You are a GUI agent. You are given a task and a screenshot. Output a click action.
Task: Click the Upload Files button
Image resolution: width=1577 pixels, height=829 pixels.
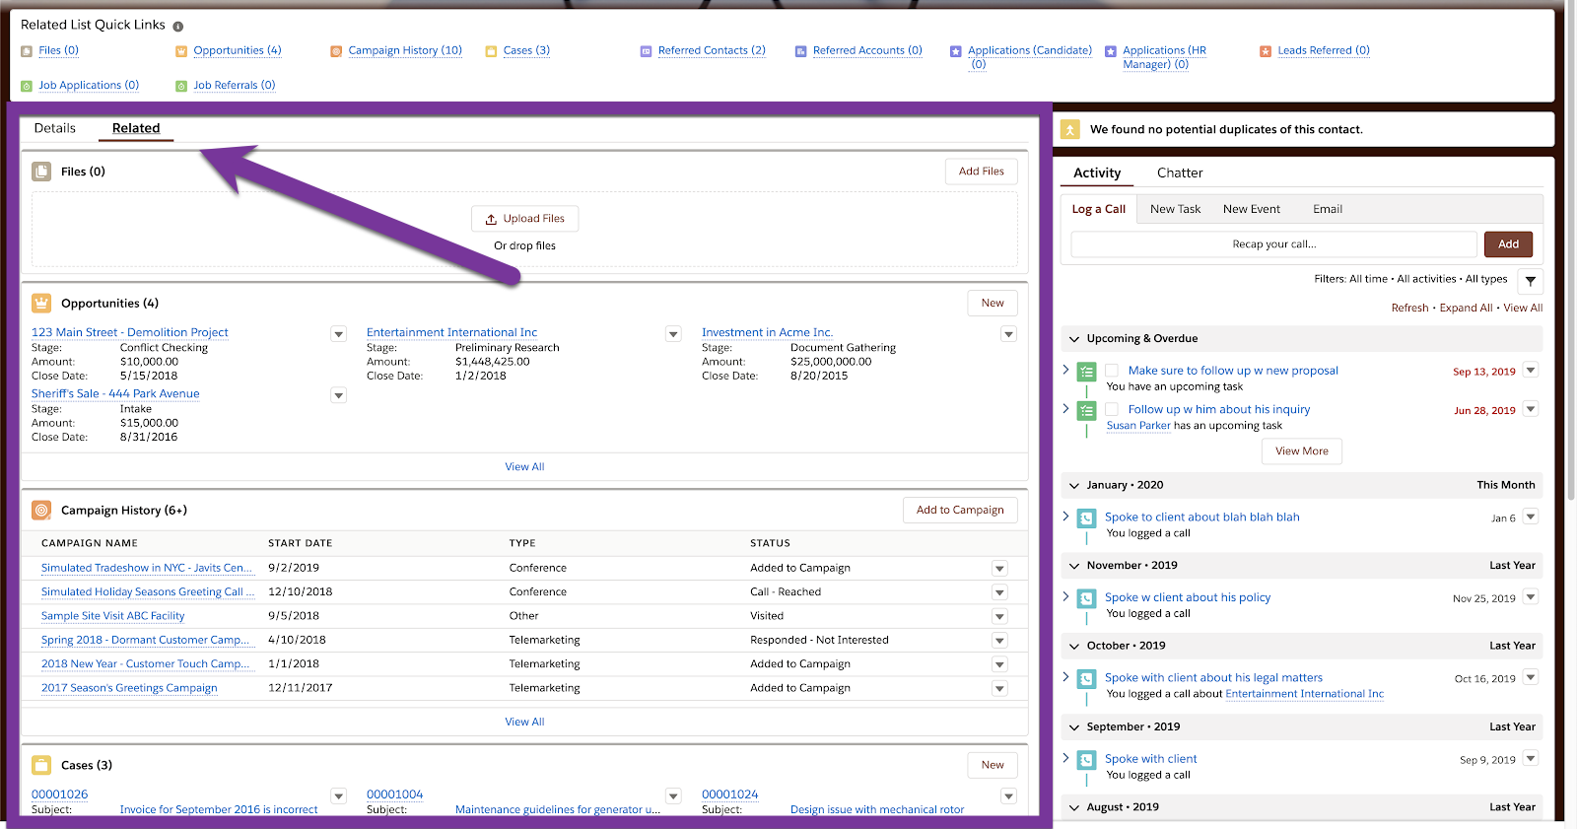[x=524, y=219]
